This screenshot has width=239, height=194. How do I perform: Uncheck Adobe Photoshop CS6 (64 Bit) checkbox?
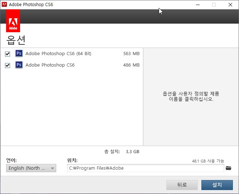[x=8, y=54]
